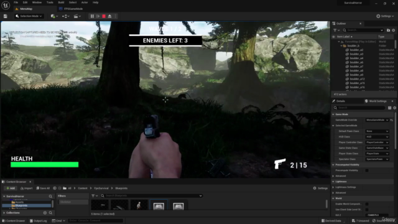Sort the Outliner by the Item Label column

click(344, 37)
